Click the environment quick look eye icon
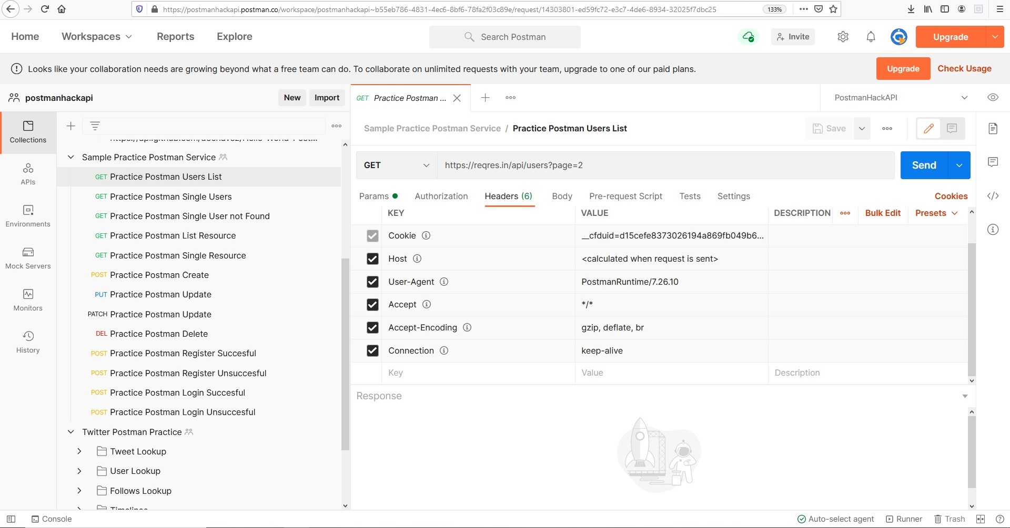 993,97
